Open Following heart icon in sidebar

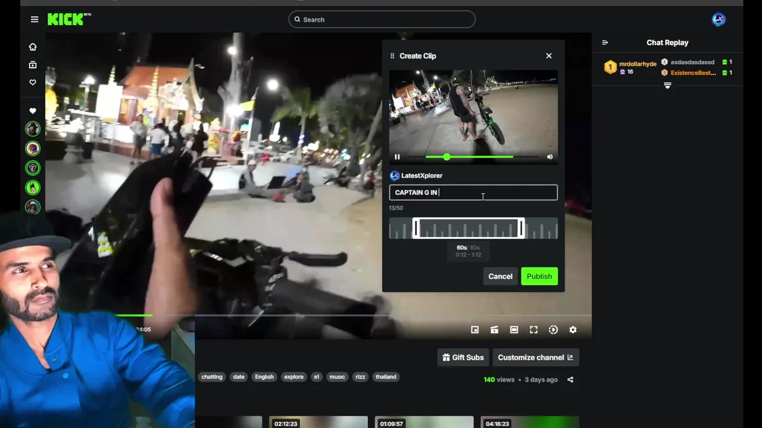[33, 83]
